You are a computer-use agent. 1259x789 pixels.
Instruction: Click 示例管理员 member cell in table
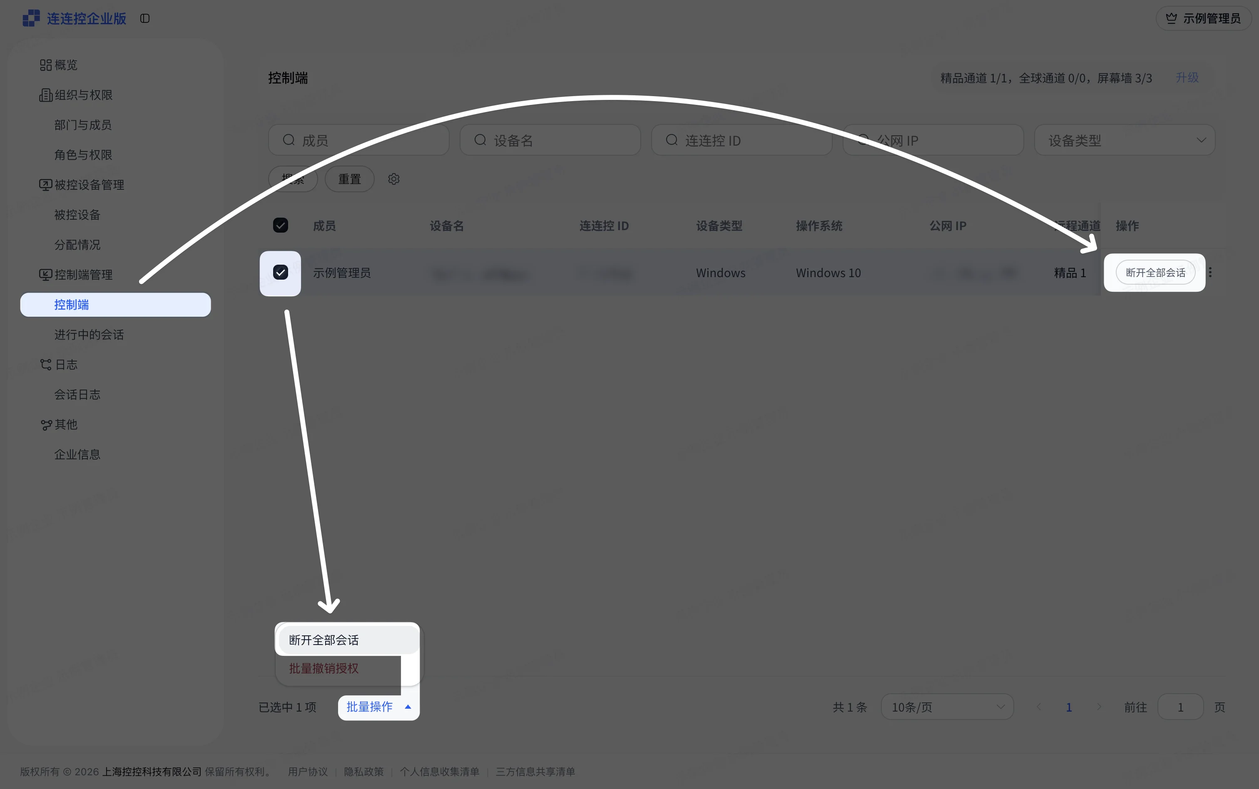[x=342, y=273]
